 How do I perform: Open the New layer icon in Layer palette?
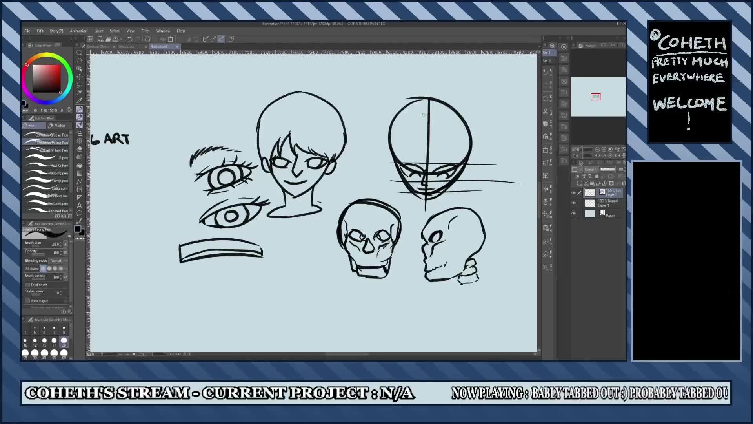coord(579,183)
